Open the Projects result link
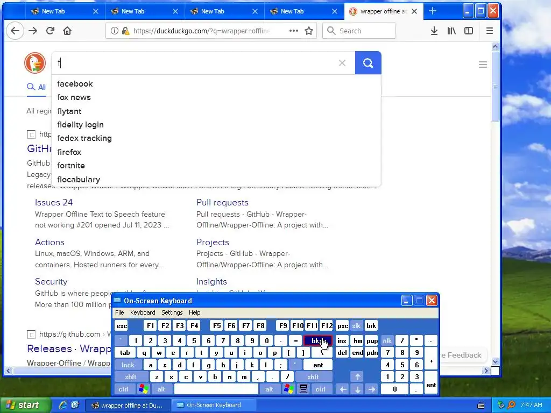 click(213, 243)
